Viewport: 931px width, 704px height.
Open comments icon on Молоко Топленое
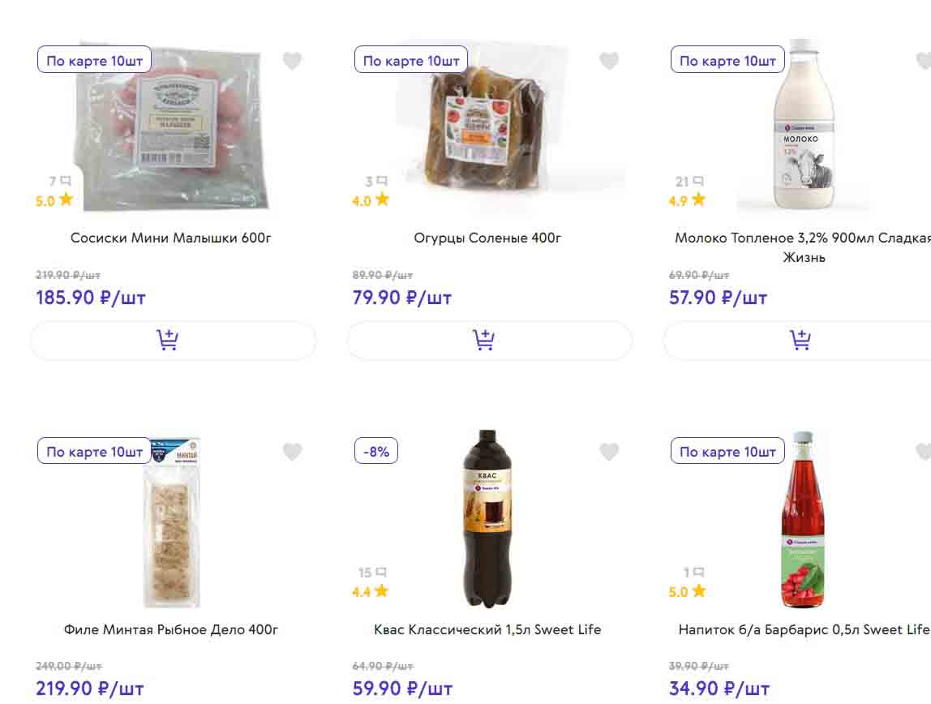(698, 181)
